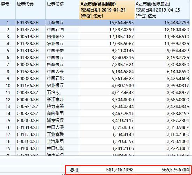
Task: Select stock code 600900.SH
Action: 28,100
